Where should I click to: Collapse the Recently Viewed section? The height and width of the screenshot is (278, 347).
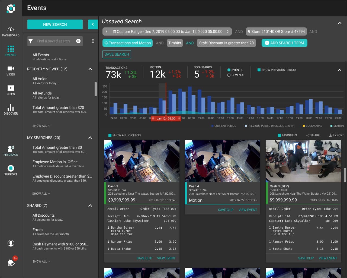(x=90, y=69)
